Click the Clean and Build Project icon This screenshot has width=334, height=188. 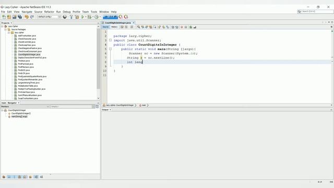click(77, 17)
